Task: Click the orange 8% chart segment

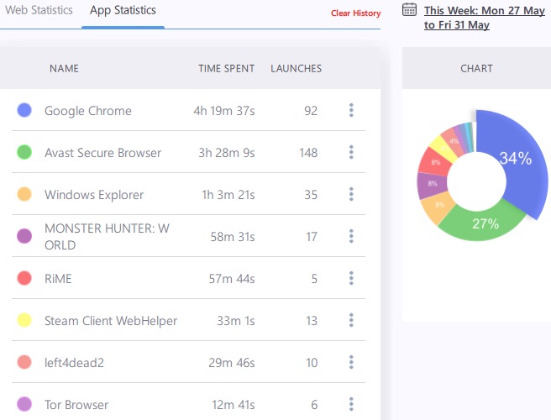Action: coord(438,207)
